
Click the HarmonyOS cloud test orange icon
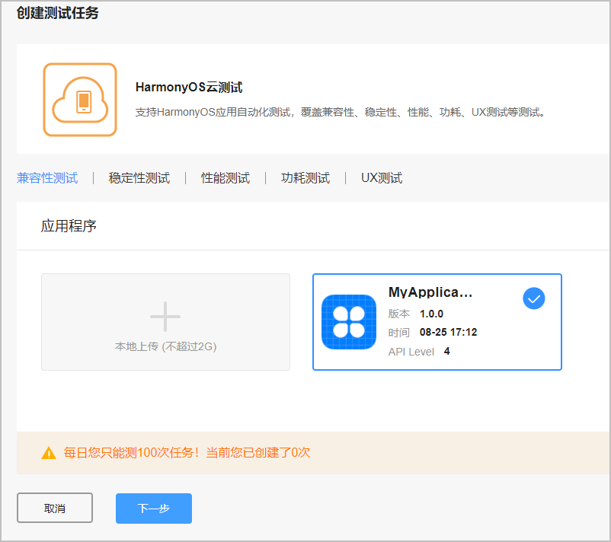(80, 100)
